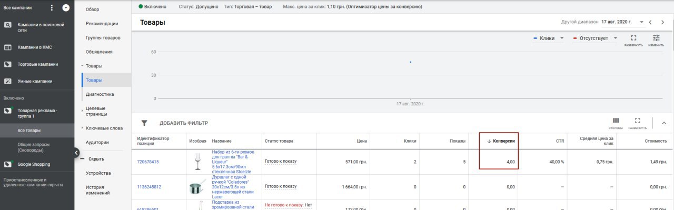The image size is (674, 210).
Task: Select Кампании в КМС
Action: tap(35, 47)
